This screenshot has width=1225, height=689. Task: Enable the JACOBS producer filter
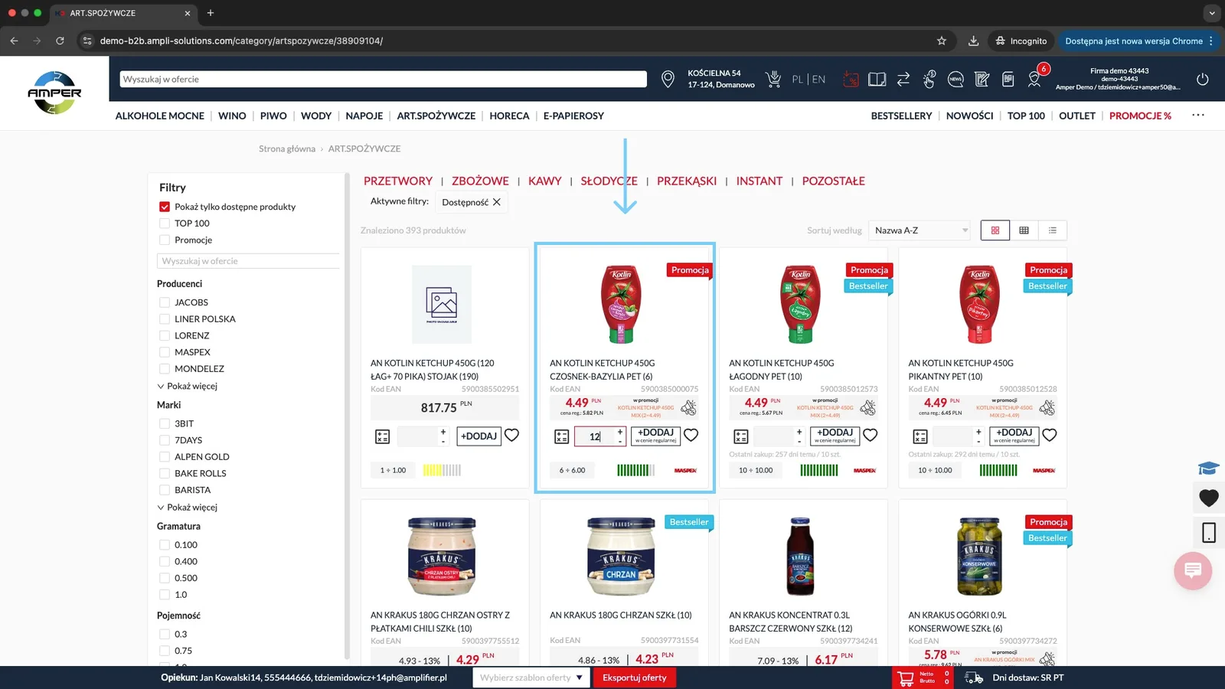coord(165,302)
